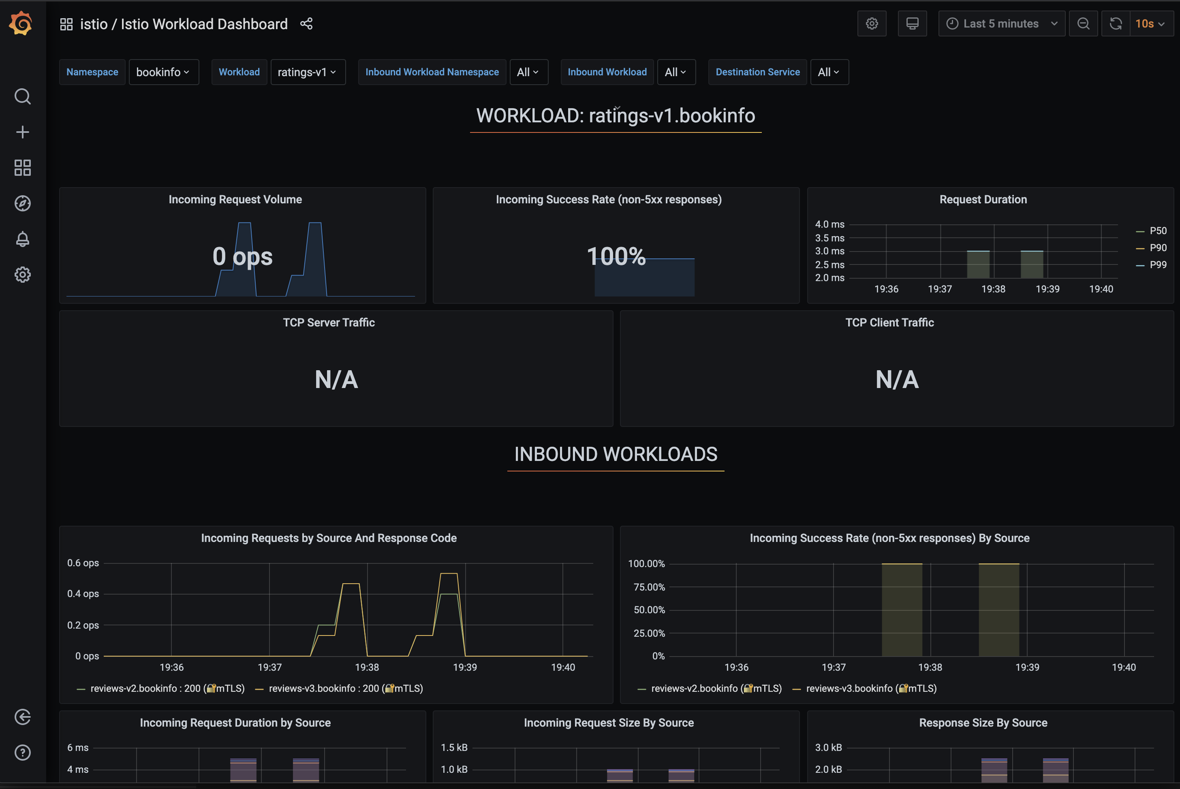1180x789 pixels.
Task: Open the Alerting bell icon
Action: click(x=23, y=239)
